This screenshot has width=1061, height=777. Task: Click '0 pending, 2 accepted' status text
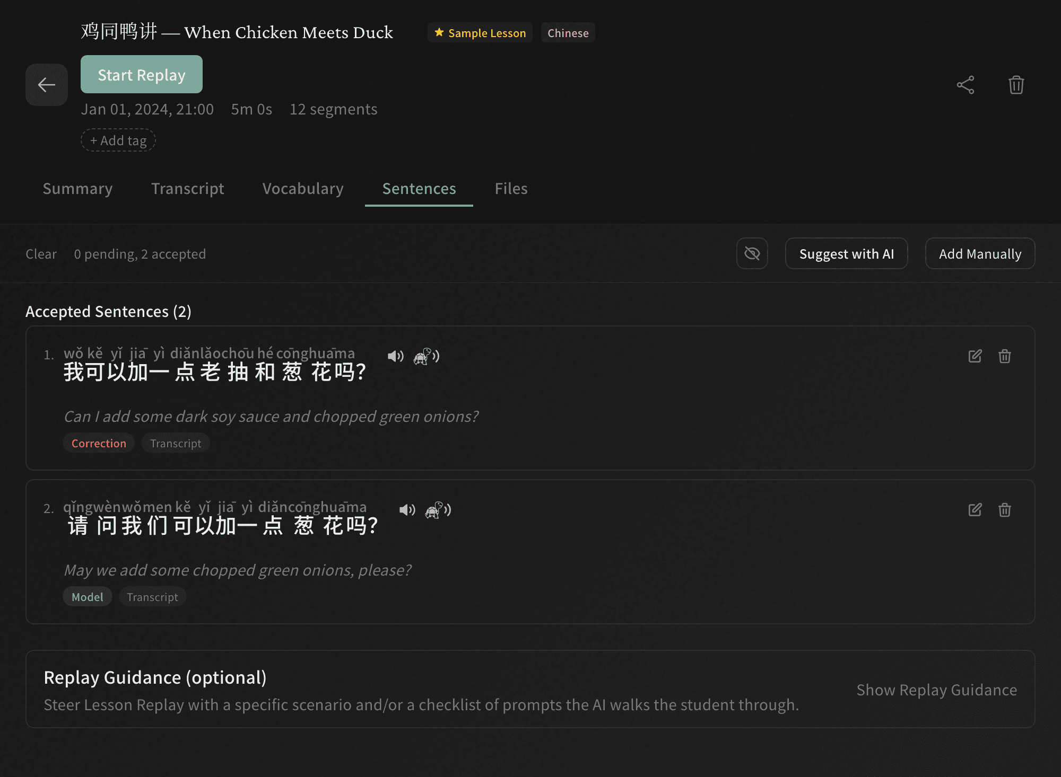(140, 254)
